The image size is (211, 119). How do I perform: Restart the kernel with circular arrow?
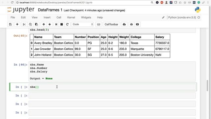(x=67, y=24)
